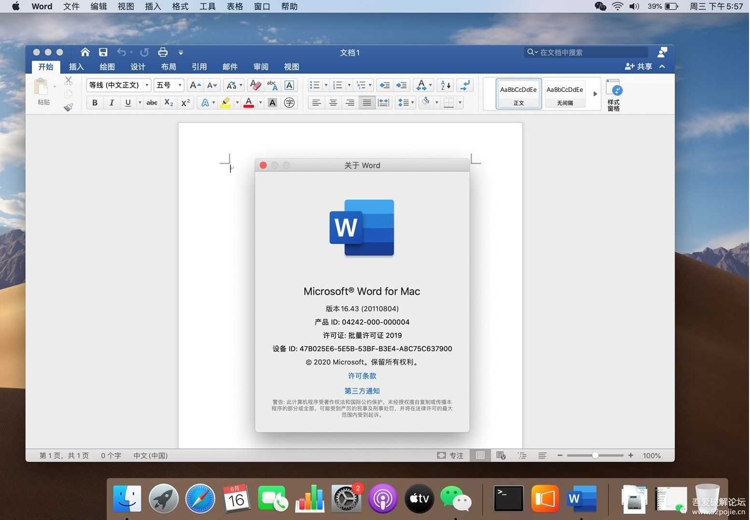Viewport: 750px width, 520px height.
Task: Click the Save icon in title bar
Action: [x=103, y=52]
